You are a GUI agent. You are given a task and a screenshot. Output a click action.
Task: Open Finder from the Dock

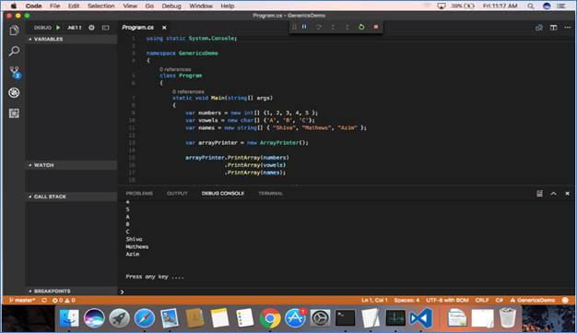coord(69,318)
